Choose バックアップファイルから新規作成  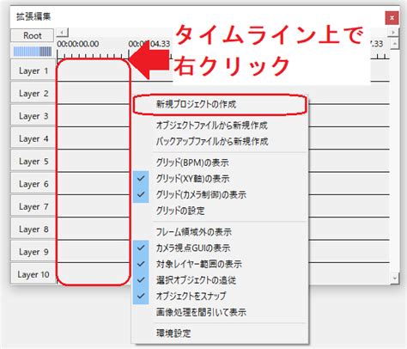coord(220,142)
